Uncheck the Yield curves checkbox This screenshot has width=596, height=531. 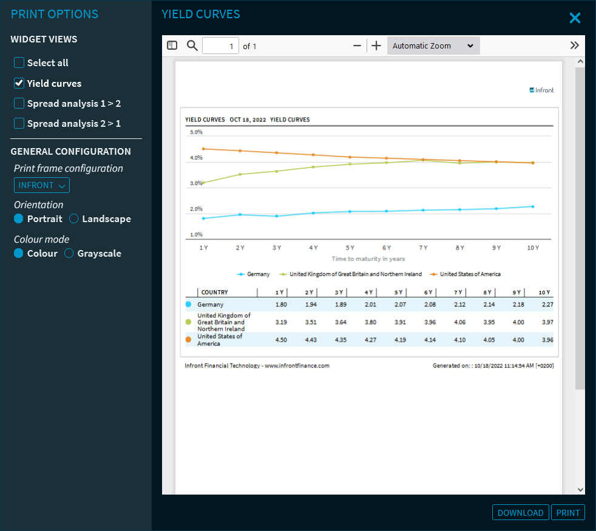point(19,83)
